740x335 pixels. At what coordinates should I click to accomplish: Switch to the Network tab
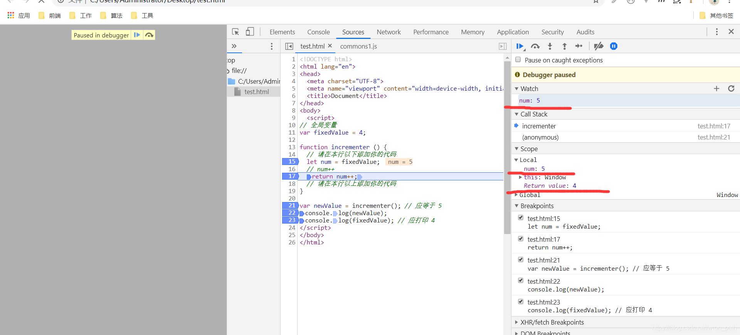coord(388,32)
